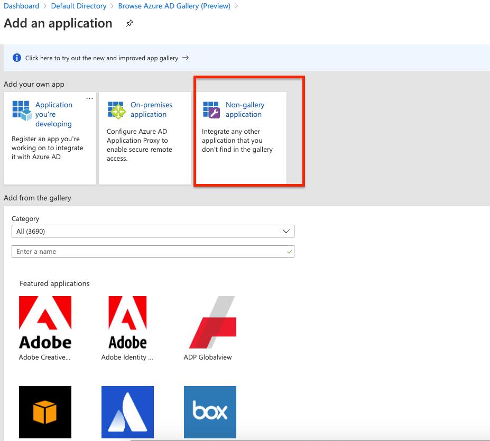Open the Atlassian logo app tile
This screenshot has height=441, width=490.
127,412
